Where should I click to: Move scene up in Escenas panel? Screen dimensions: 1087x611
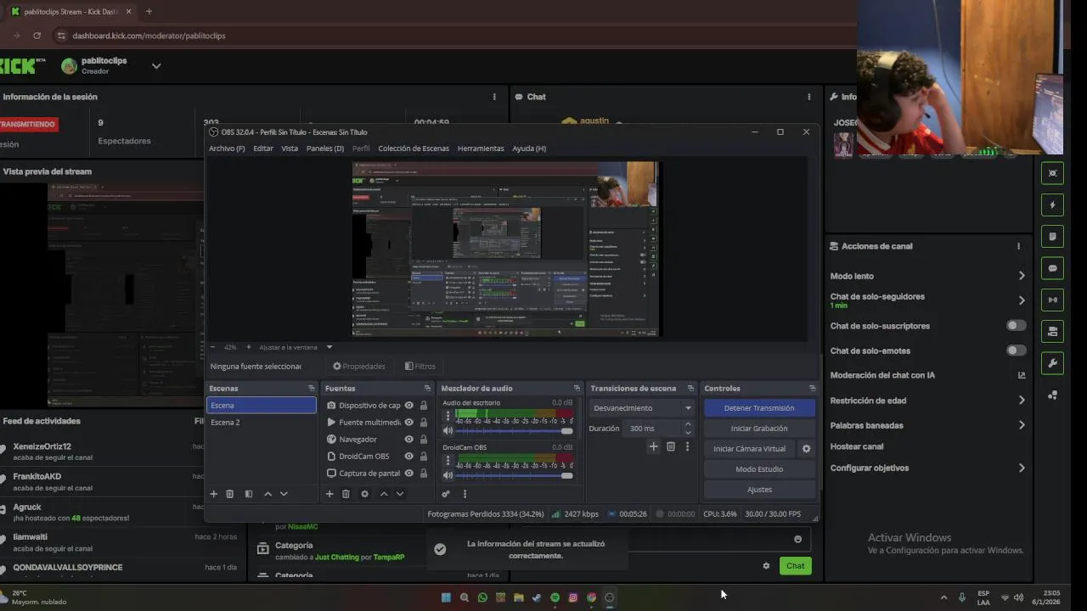pos(268,494)
